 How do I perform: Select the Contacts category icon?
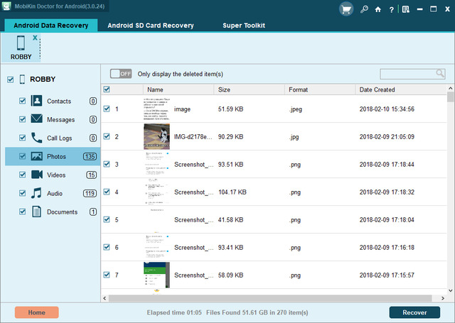(x=37, y=101)
